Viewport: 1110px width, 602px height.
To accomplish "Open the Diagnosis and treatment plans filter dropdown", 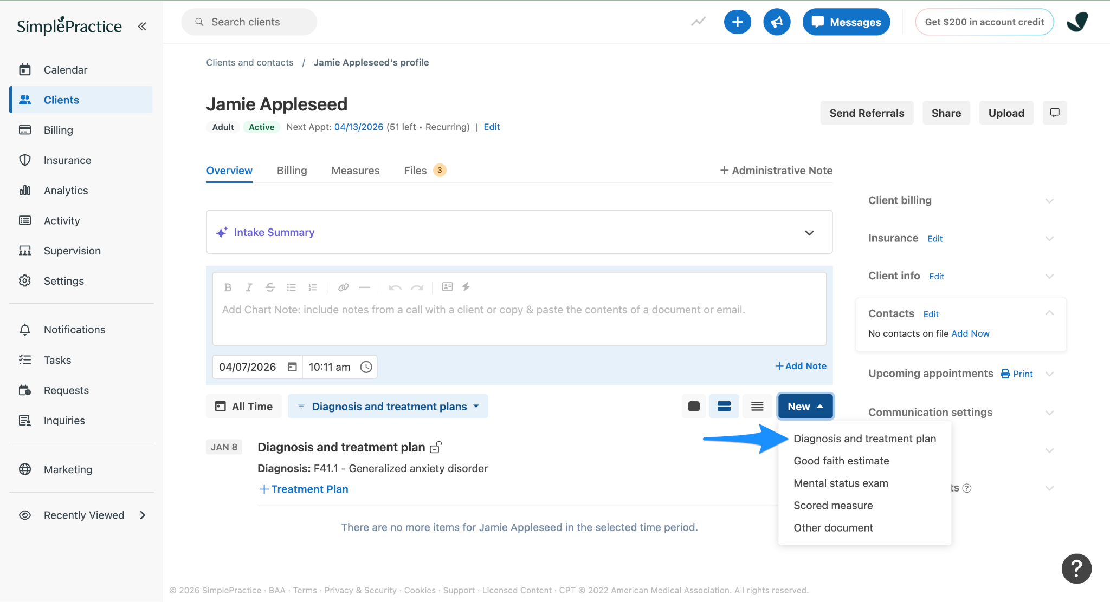I will pos(388,406).
